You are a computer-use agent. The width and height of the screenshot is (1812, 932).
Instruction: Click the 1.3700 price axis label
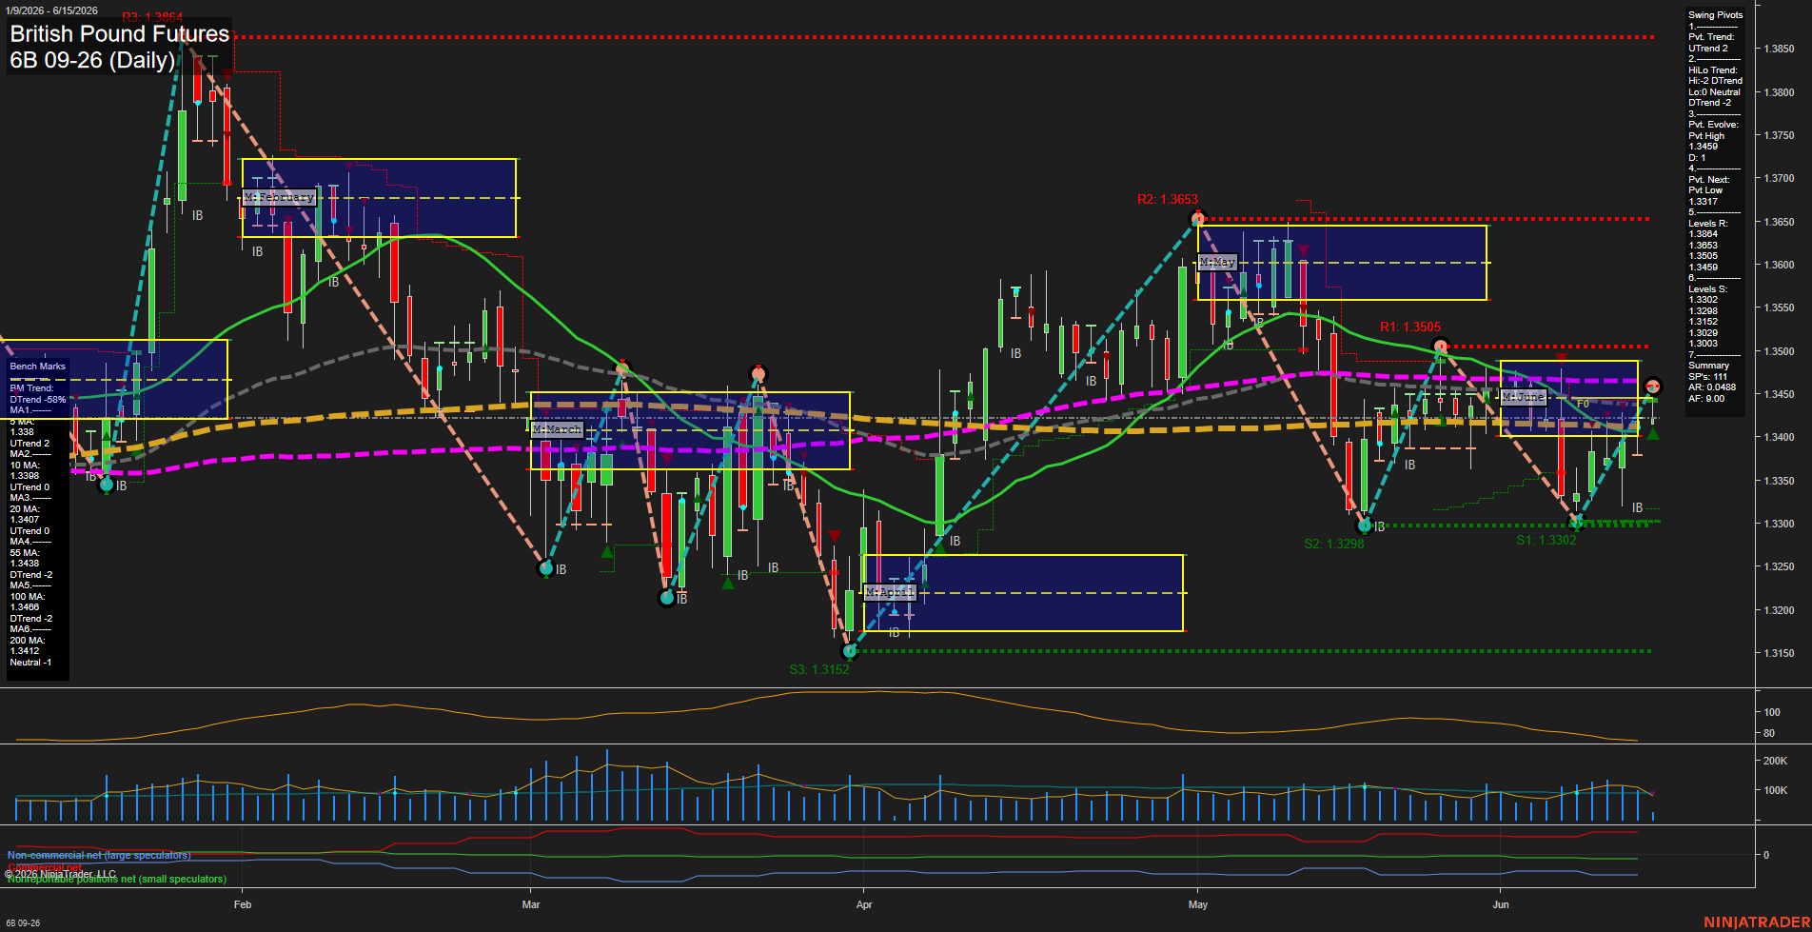[x=1780, y=179]
